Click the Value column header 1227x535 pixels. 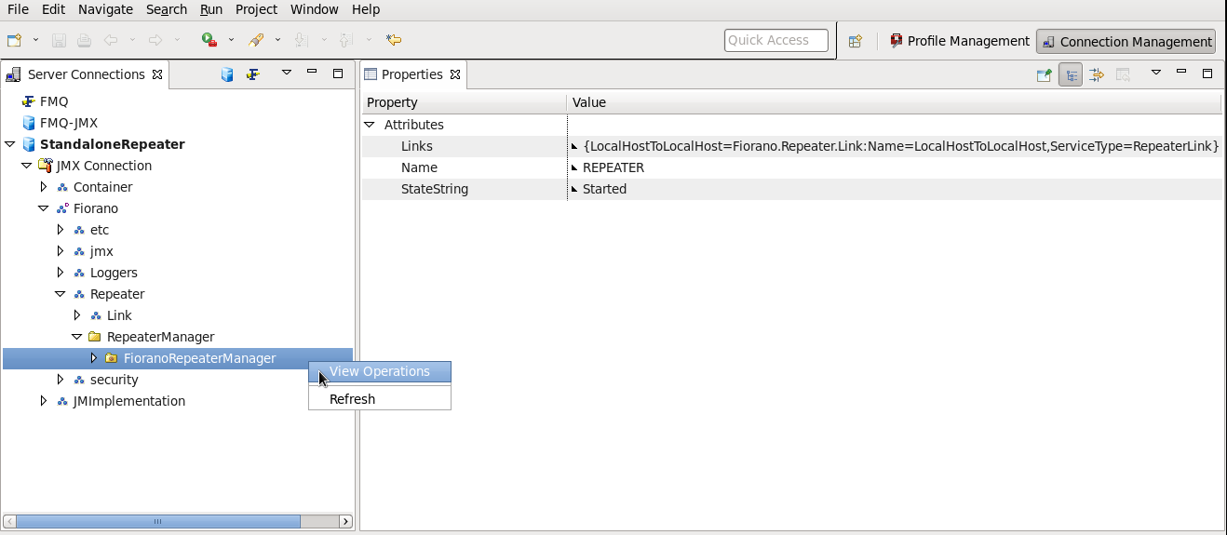point(894,102)
